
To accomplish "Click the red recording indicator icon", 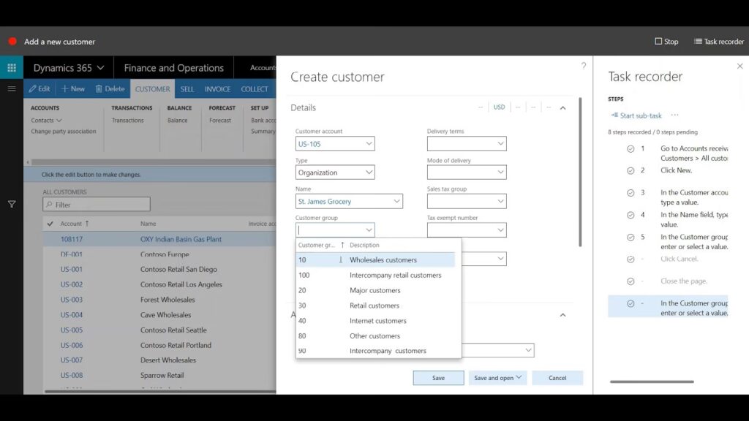I will 12,42.
